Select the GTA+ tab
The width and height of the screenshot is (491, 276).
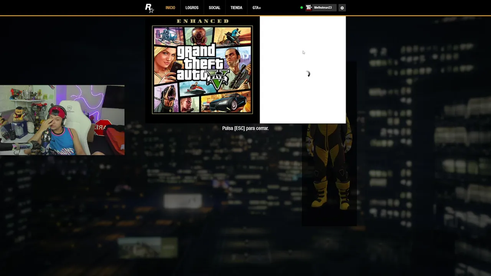click(257, 8)
